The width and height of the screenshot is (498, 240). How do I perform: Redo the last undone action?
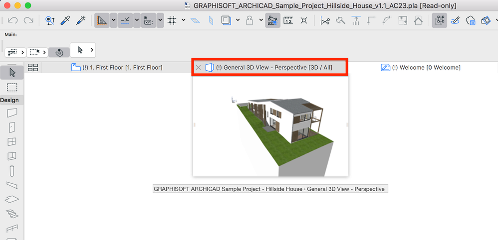point(28,20)
